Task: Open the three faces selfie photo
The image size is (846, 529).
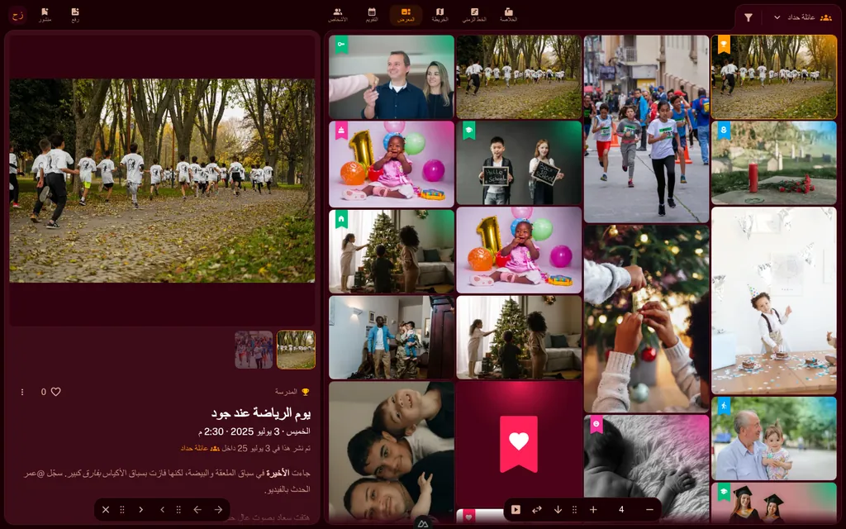Action: (x=392, y=451)
